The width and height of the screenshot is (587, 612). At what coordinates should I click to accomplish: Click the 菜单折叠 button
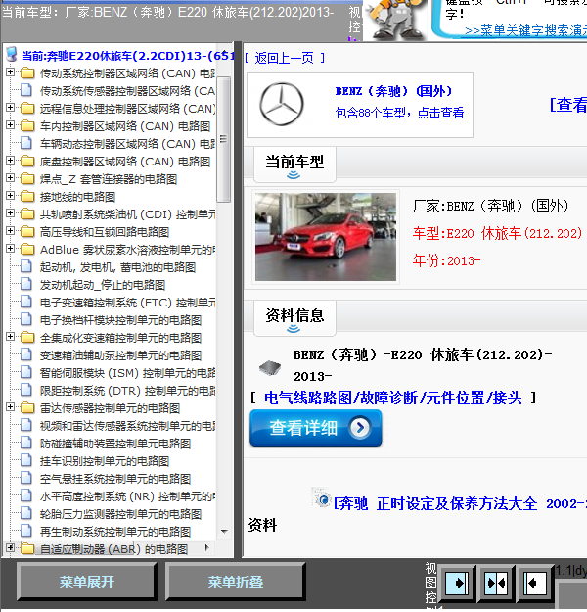pyautogui.click(x=235, y=582)
